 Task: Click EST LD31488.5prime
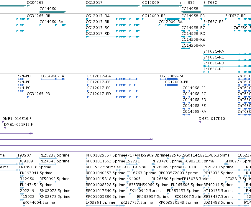click(218, 203)
